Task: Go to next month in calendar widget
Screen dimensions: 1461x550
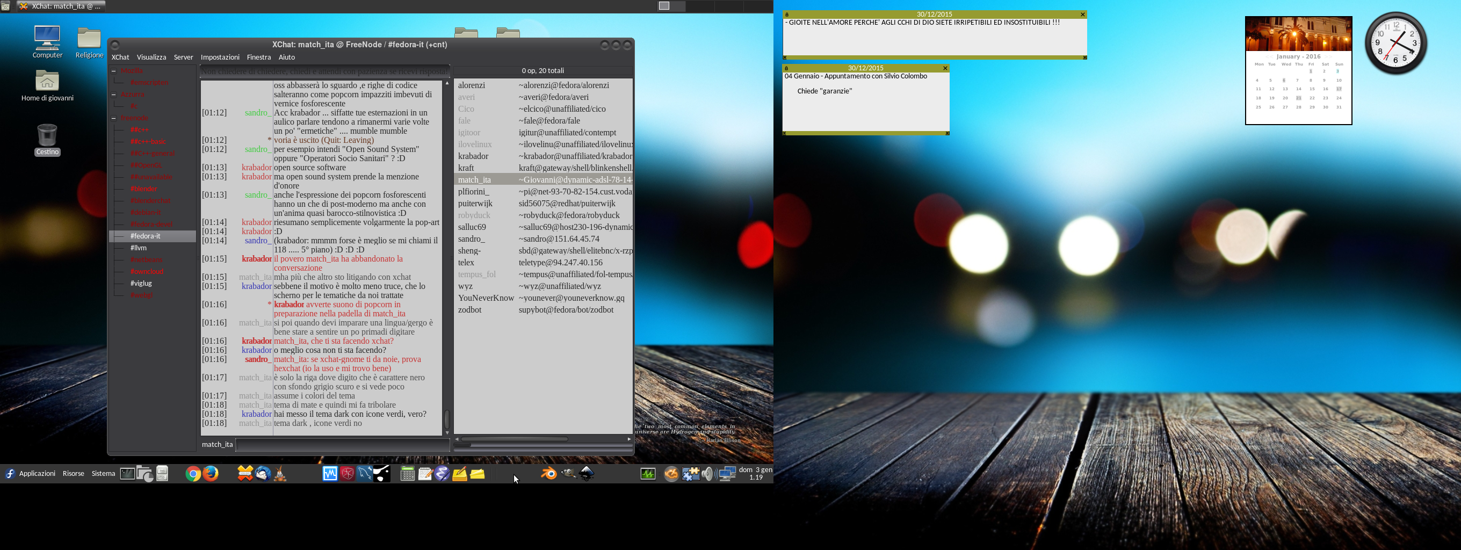Action: coord(1328,57)
